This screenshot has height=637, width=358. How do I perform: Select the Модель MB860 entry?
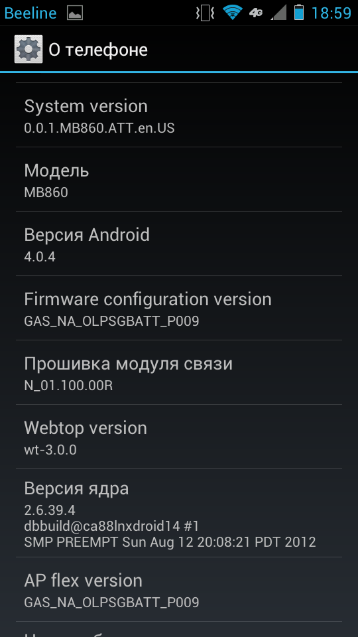click(x=179, y=179)
